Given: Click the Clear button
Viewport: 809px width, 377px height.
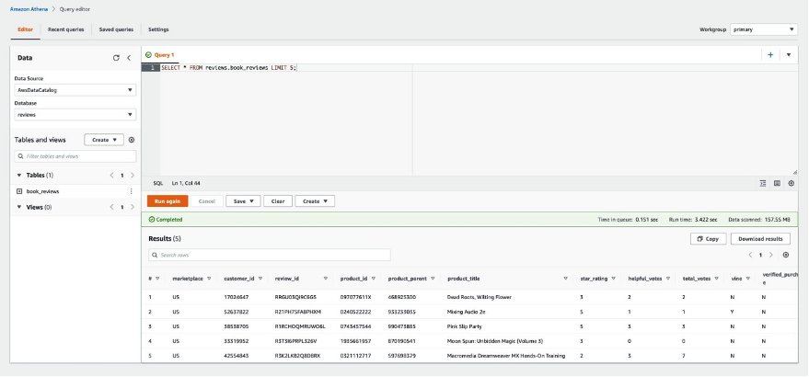Looking at the screenshot, I should click(278, 201).
